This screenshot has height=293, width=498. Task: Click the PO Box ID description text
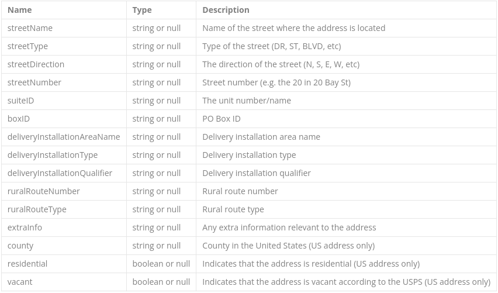(x=222, y=119)
